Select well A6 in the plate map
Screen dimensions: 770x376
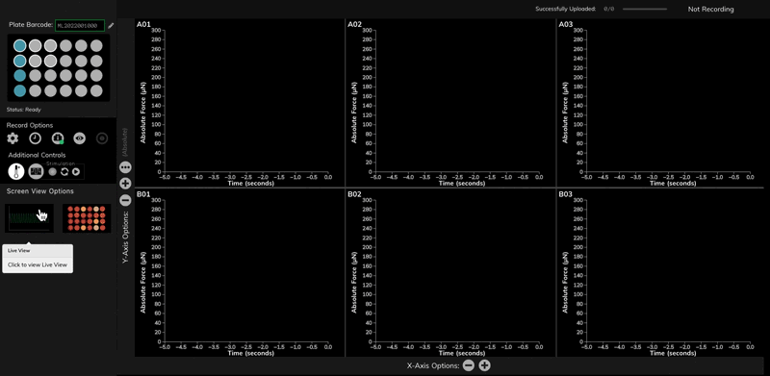click(x=96, y=45)
